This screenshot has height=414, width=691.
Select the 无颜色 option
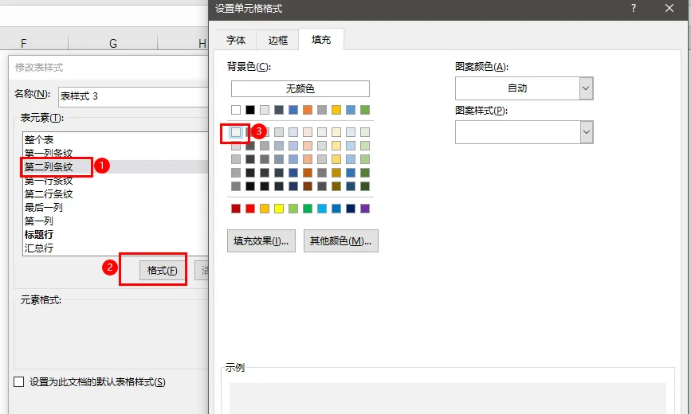coord(300,88)
